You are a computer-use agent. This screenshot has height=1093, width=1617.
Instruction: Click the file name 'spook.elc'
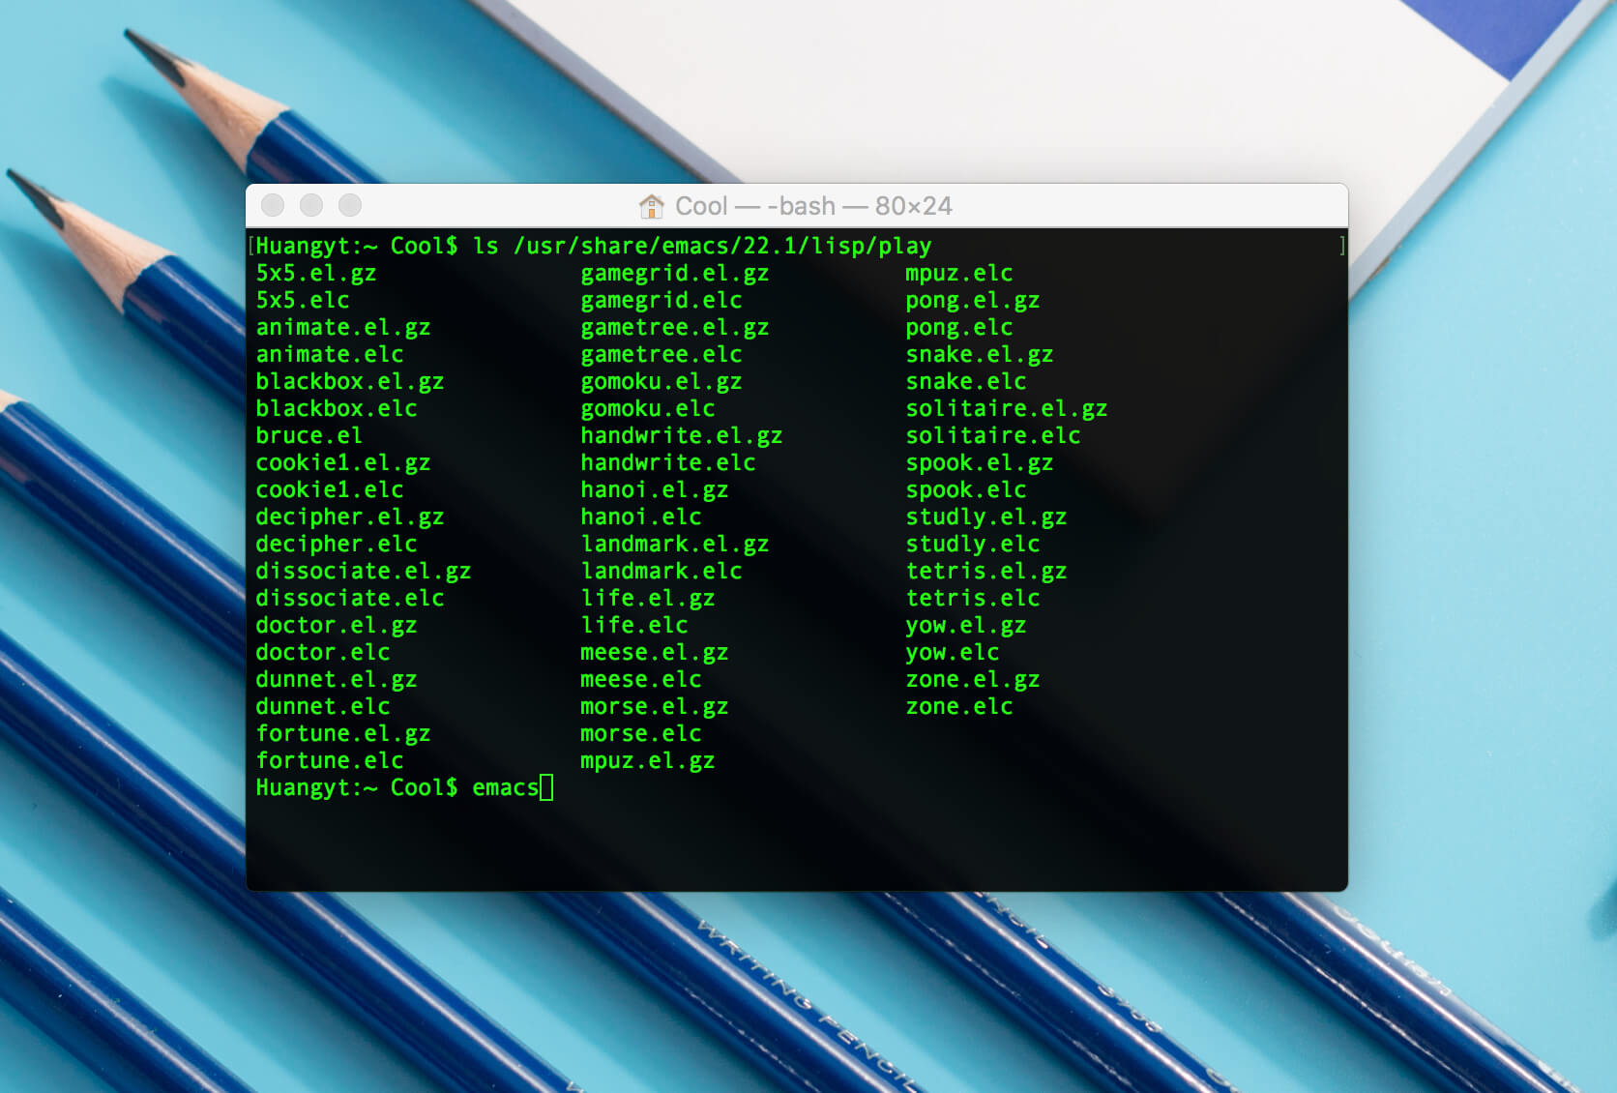[966, 489]
